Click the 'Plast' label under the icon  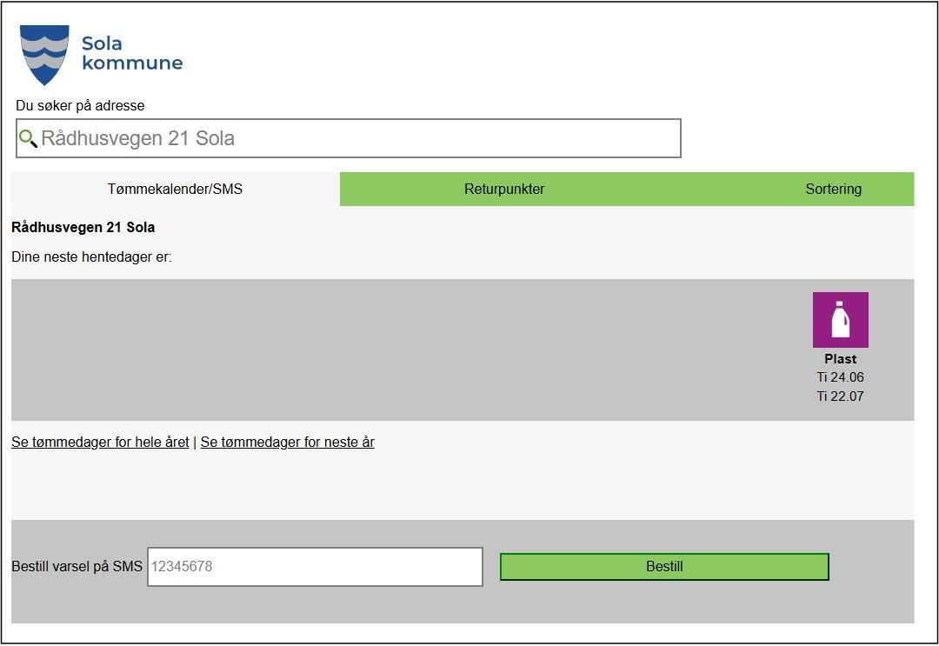tap(840, 359)
